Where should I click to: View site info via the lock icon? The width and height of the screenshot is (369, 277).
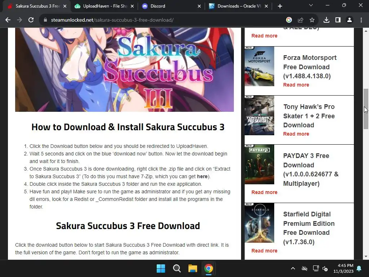click(x=45, y=20)
